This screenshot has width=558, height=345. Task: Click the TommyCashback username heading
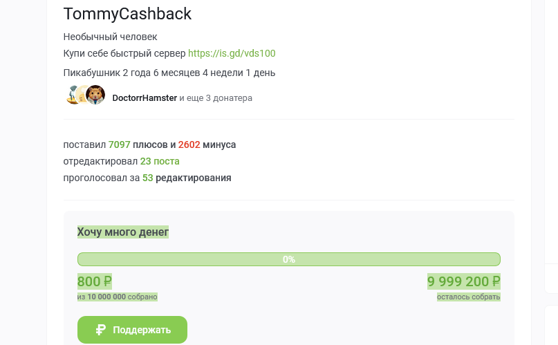tap(127, 14)
